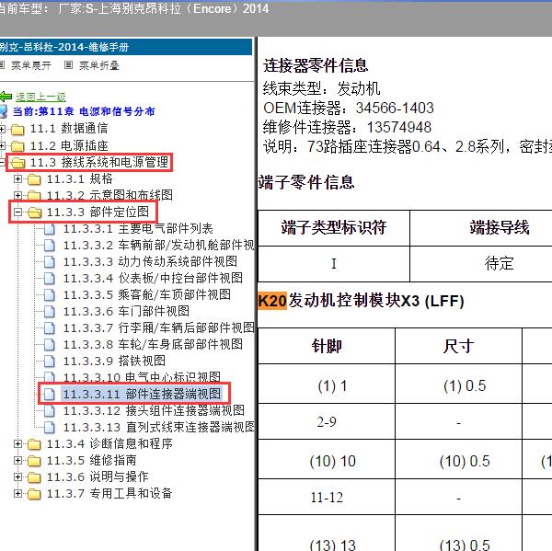
Task: Click the page icon for 11.3.3.3
Action: pos(50,262)
